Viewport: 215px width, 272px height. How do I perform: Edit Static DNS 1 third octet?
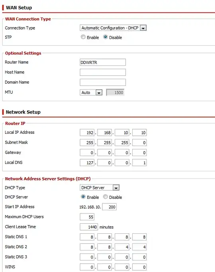(x=122, y=237)
